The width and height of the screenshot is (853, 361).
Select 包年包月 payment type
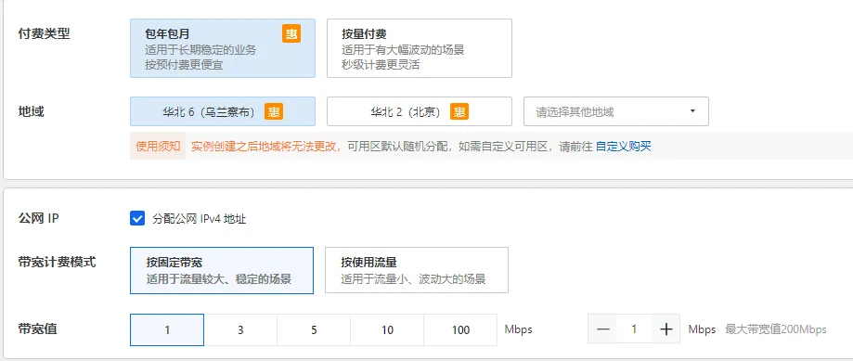click(223, 48)
